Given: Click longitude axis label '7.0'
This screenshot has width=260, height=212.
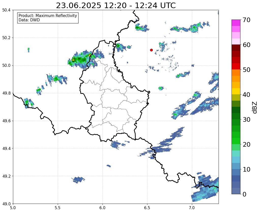Looking at the screenshot, I should pos(192,208).
